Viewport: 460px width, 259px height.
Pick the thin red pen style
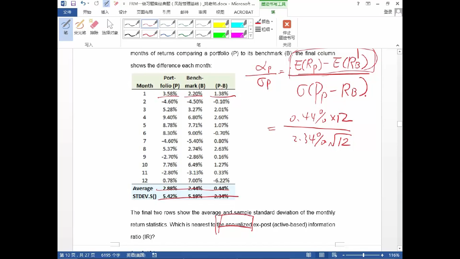click(149, 24)
